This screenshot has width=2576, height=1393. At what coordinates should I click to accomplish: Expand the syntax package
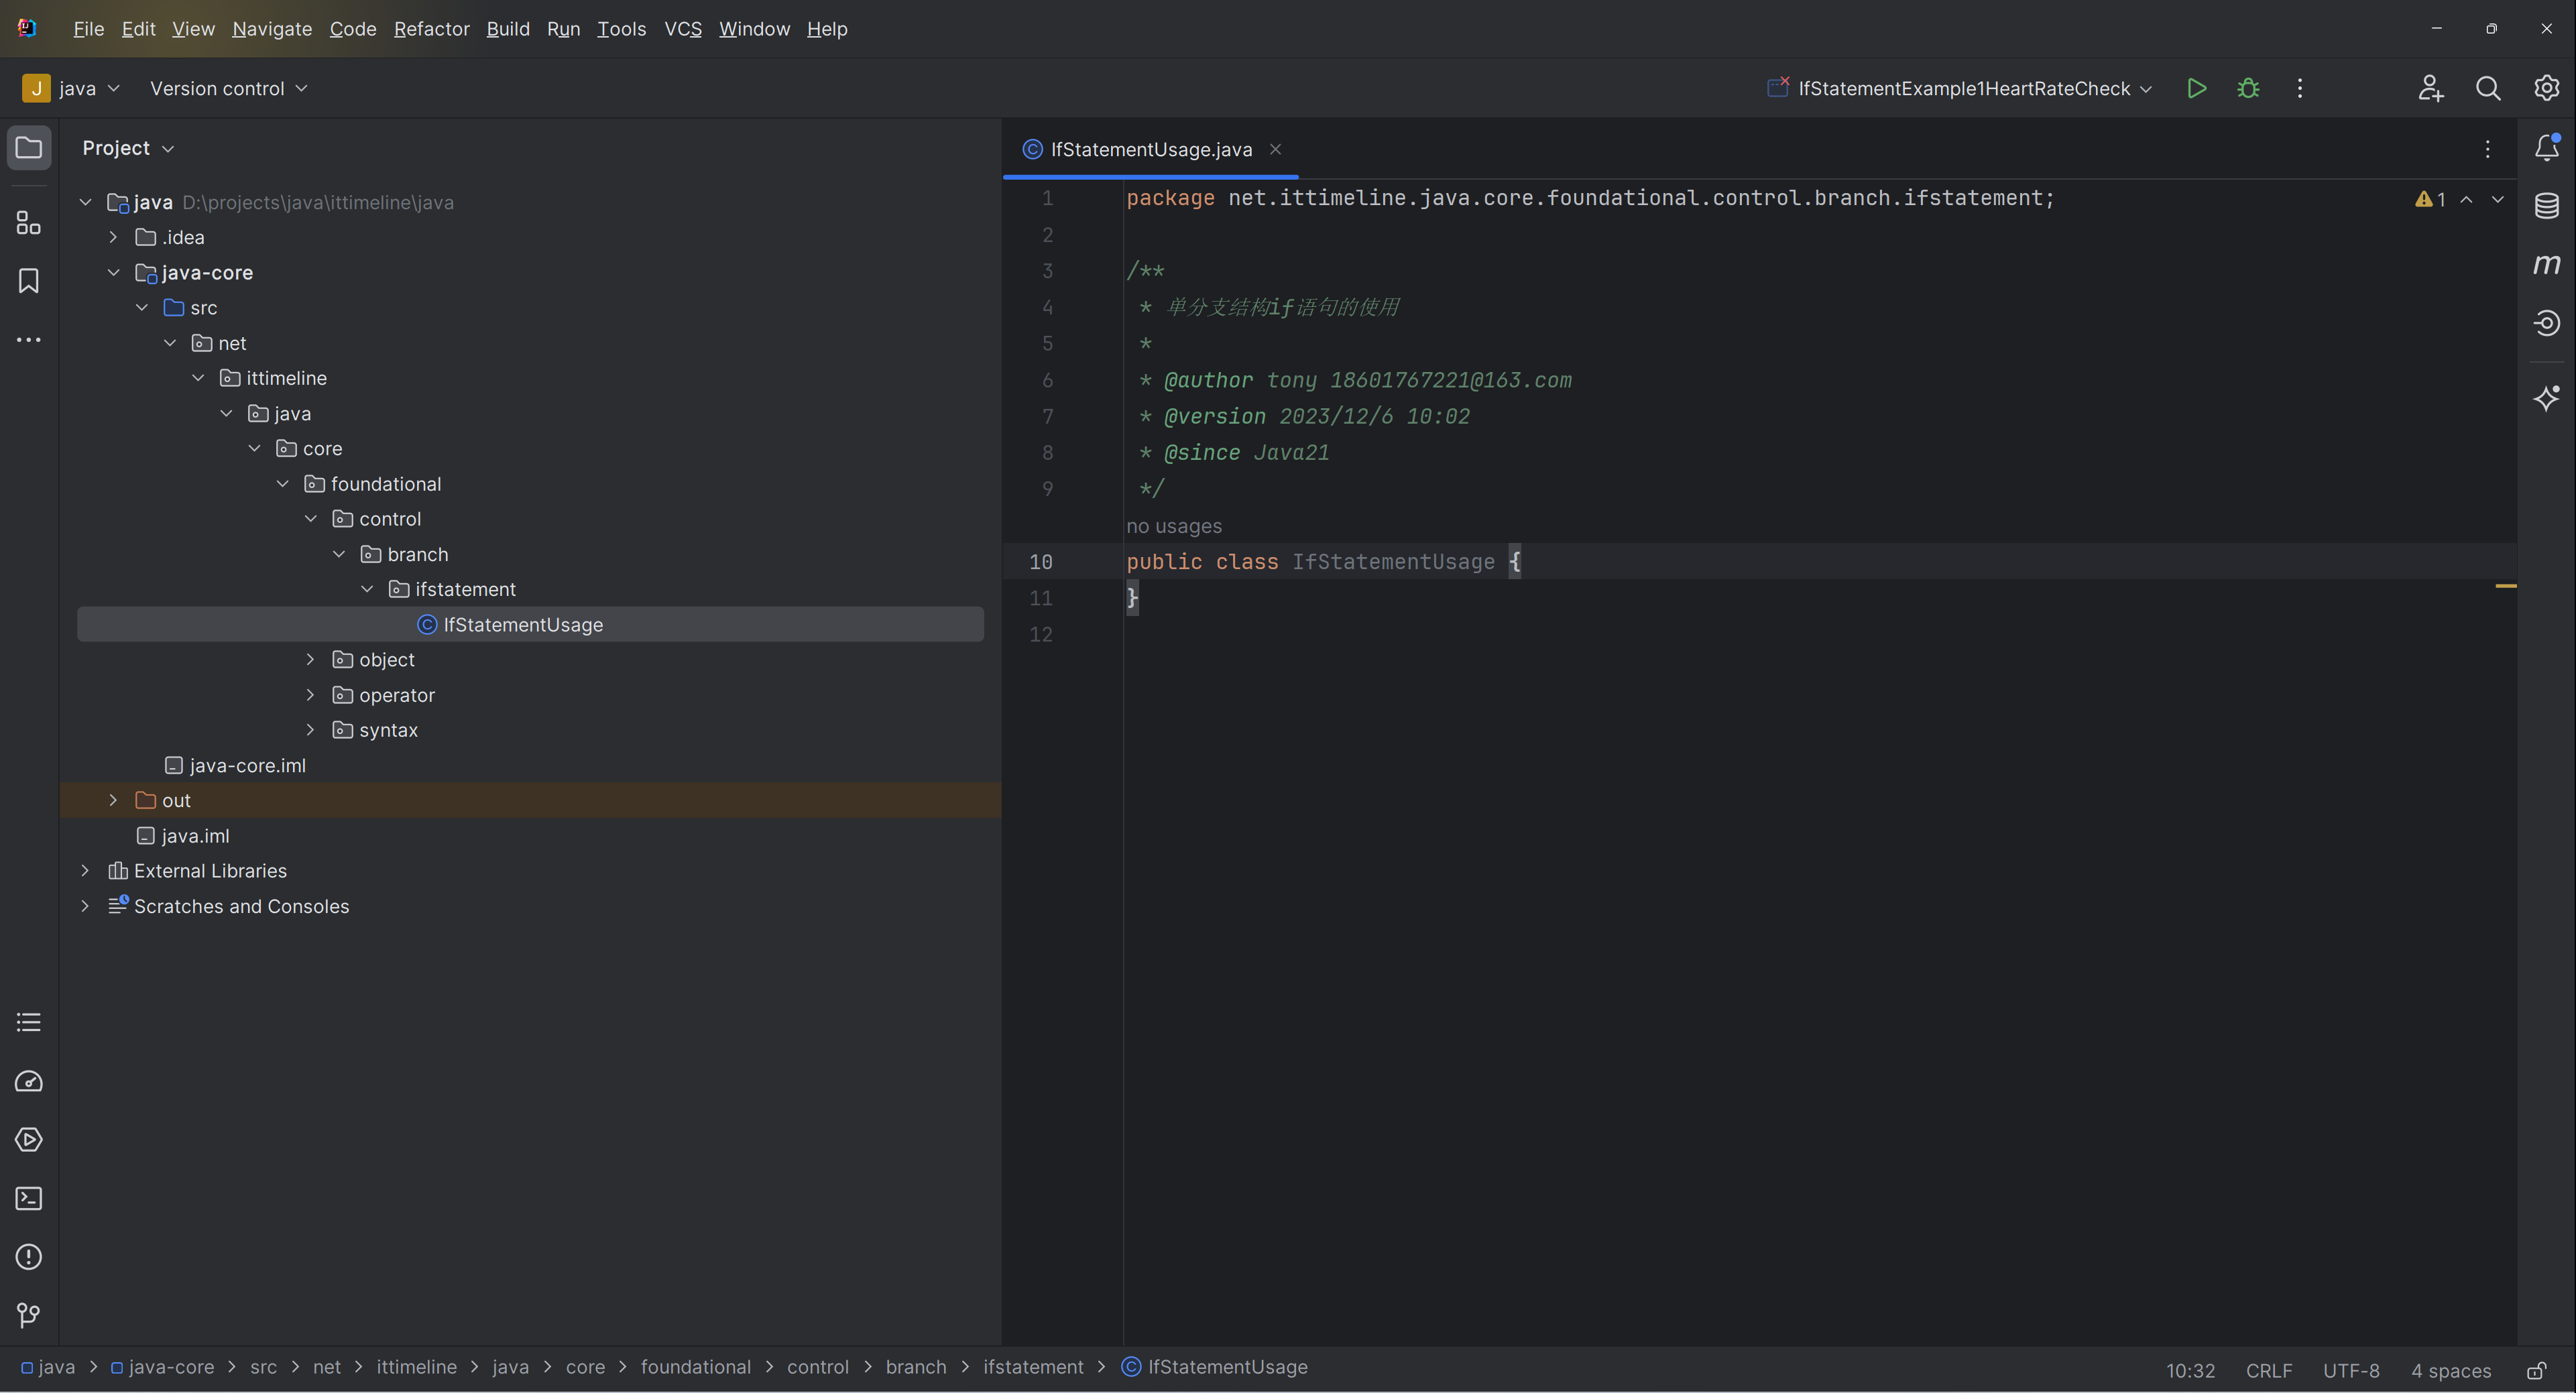(310, 729)
